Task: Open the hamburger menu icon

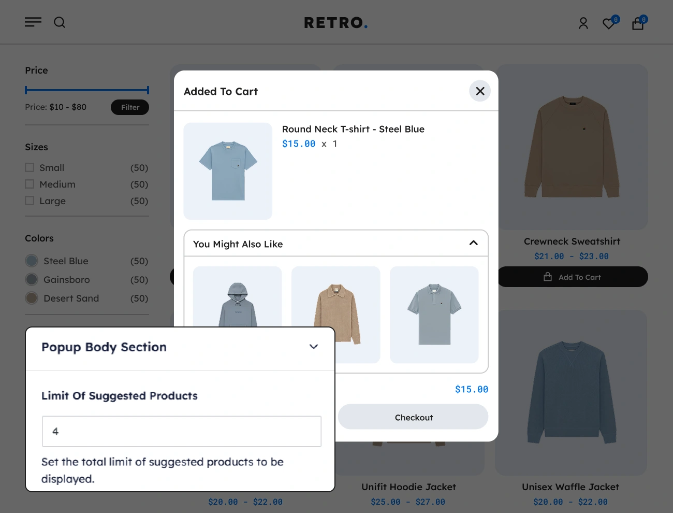Action: [x=33, y=22]
